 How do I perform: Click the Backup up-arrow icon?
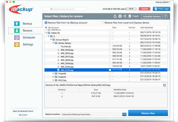click(x=17, y=24)
